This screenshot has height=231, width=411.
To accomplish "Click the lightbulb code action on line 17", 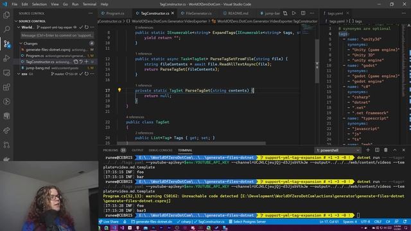I will coord(119,90).
